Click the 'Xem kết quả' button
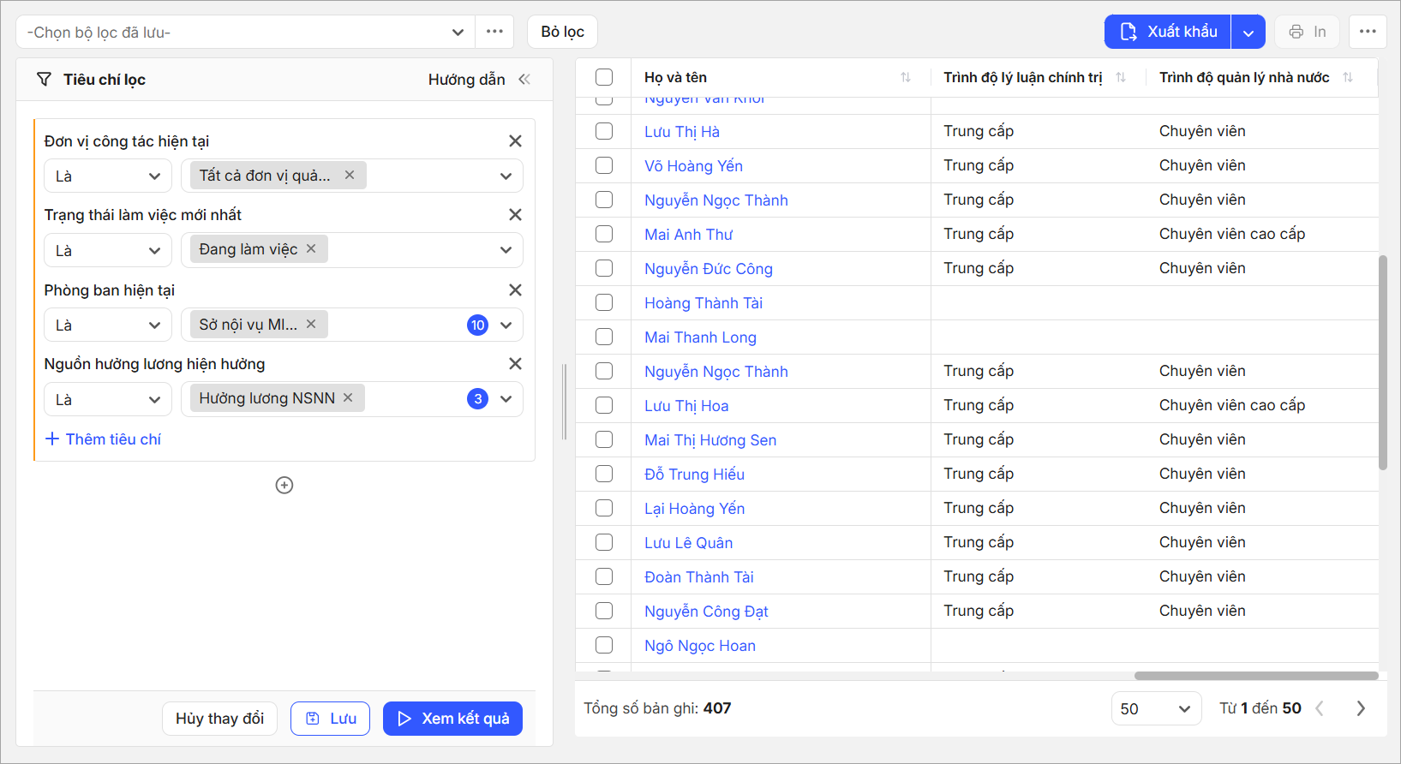The width and height of the screenshot is (1401, 764). (x=452, y=719)
